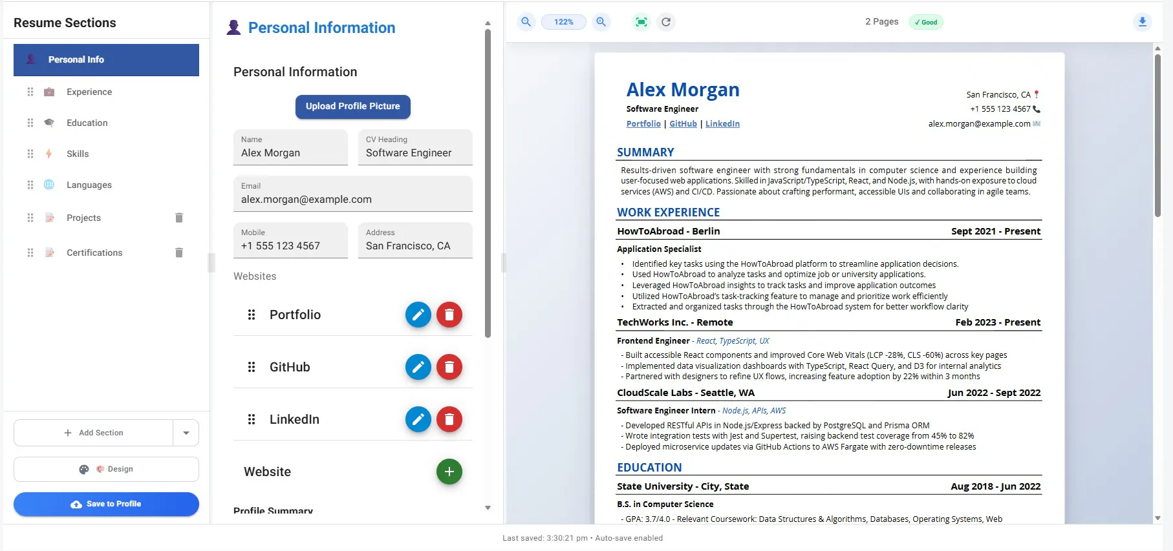This screenshot has height=551, width=1173.
Task: Click the person icon beside Personal Information title
Action: click(x=234, y=28)
